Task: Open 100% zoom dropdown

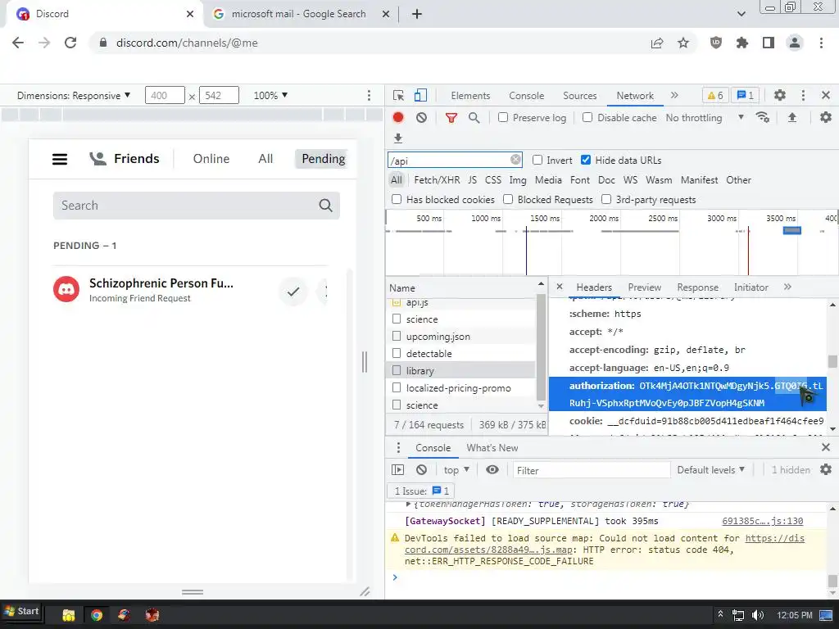Action: coord(270,95)
